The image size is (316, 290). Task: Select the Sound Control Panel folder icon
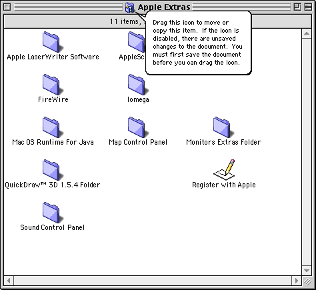click(x=53, y=213)
